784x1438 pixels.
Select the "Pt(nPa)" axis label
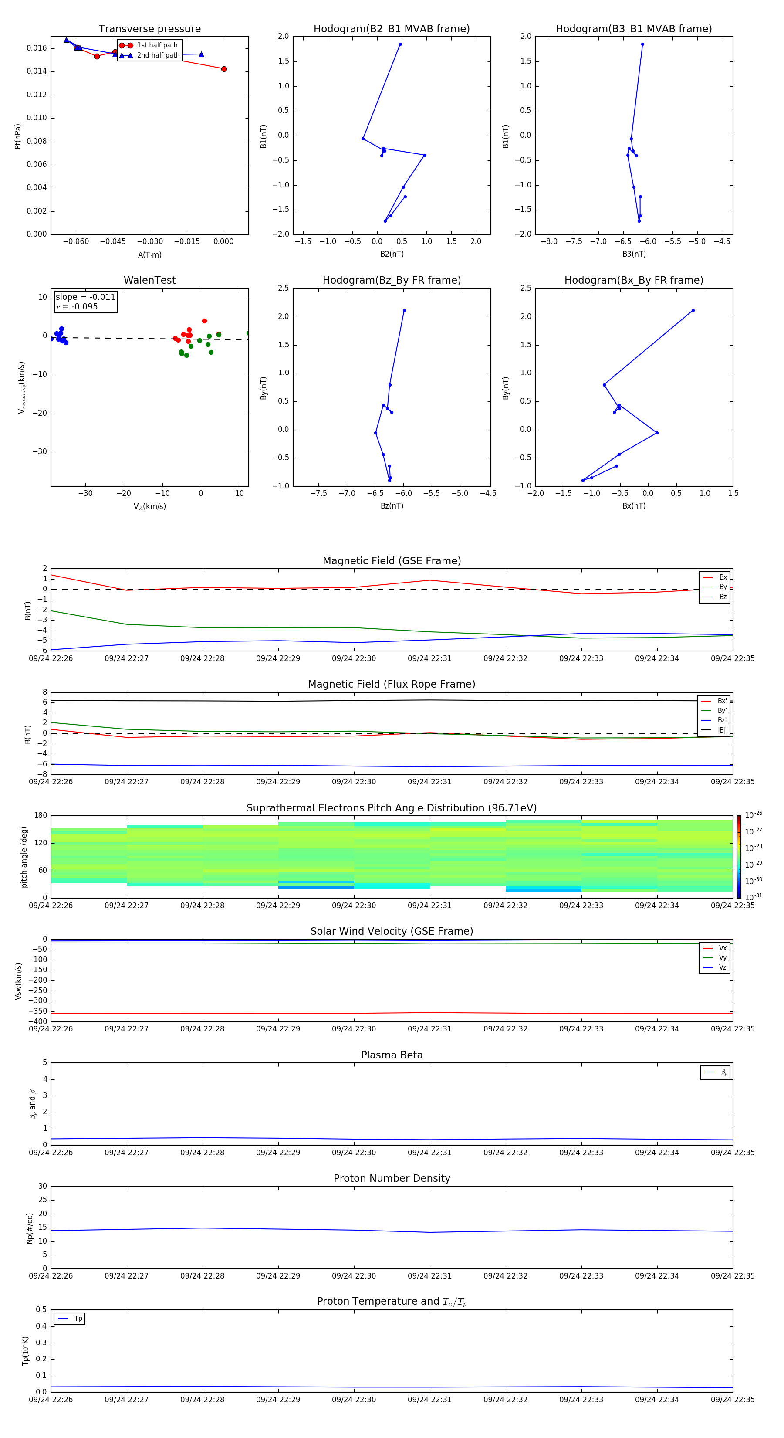tap(17, 136)
